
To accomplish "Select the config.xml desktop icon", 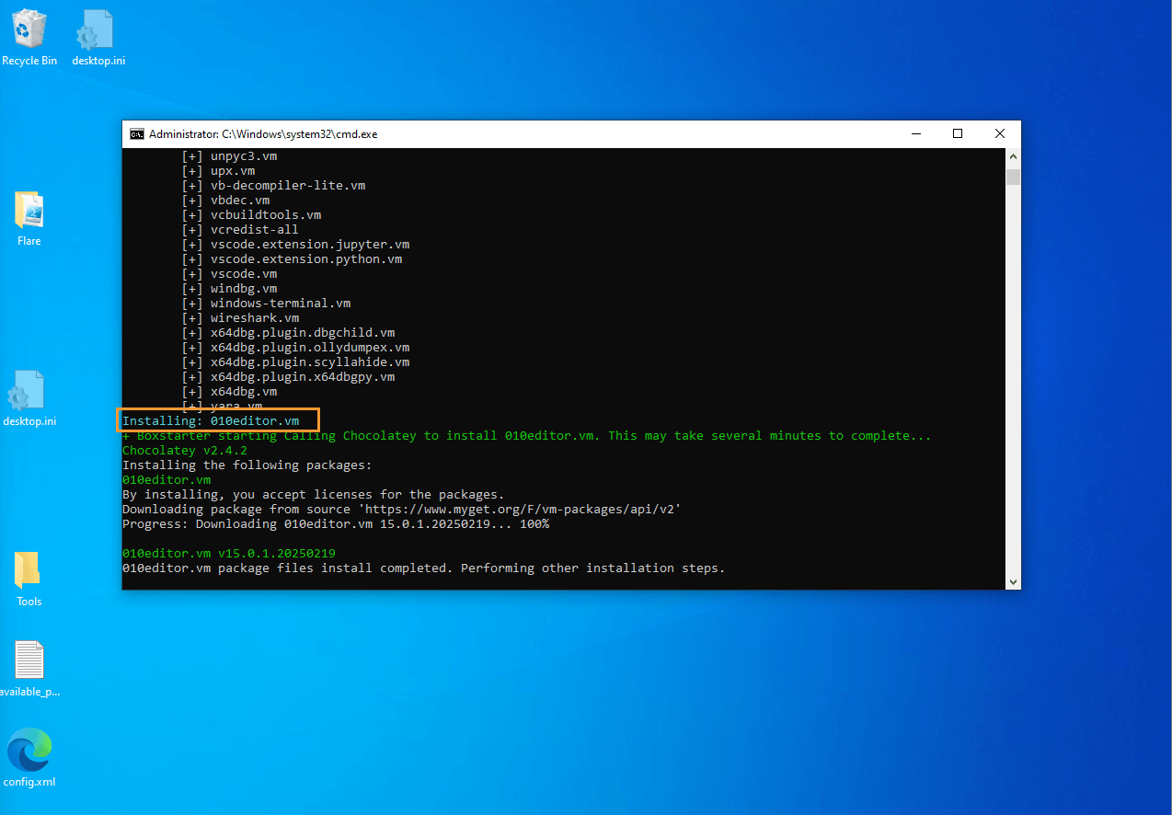I will [x=29, y=758].
